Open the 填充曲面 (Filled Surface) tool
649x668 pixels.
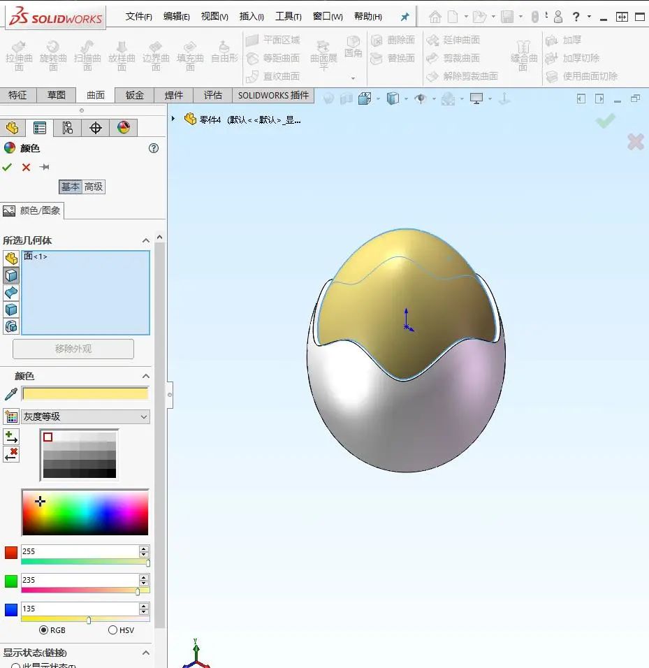point(189,56)
